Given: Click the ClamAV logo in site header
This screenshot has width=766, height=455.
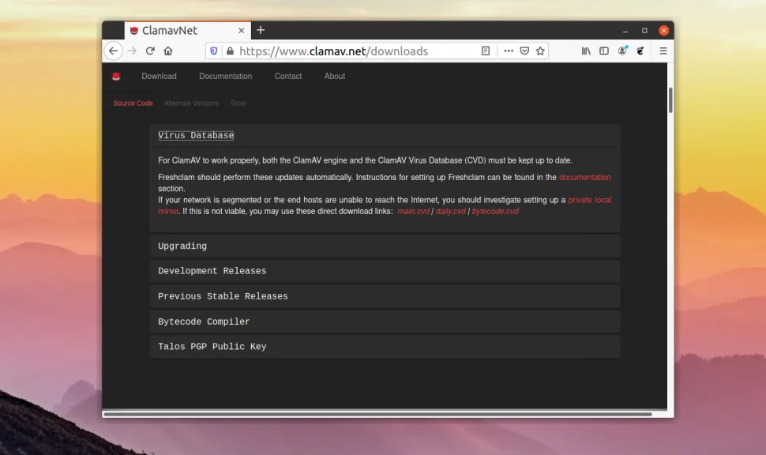Looking at the screenshot, I should coord(116,77).
